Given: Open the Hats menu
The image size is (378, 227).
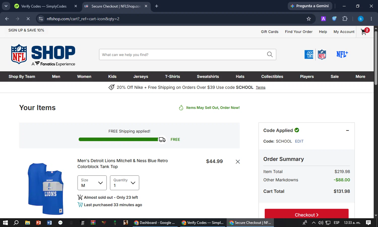Looking at the screenshot, I should pyautogui.click(x=240, y=76).
